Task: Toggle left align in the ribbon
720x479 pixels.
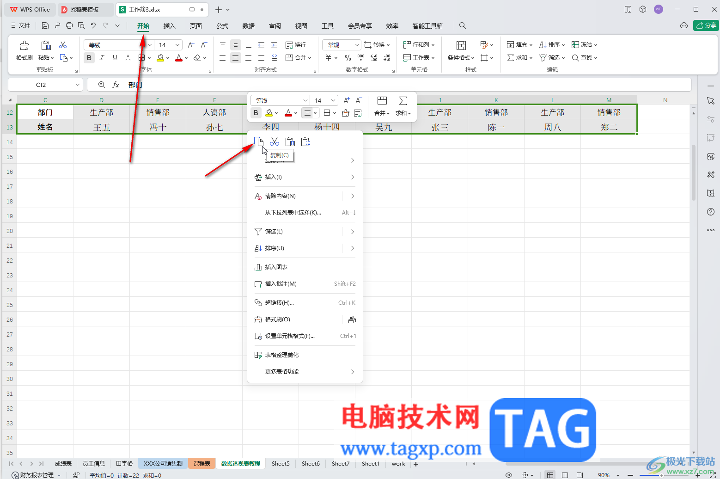Action: (x=223, y=58)
